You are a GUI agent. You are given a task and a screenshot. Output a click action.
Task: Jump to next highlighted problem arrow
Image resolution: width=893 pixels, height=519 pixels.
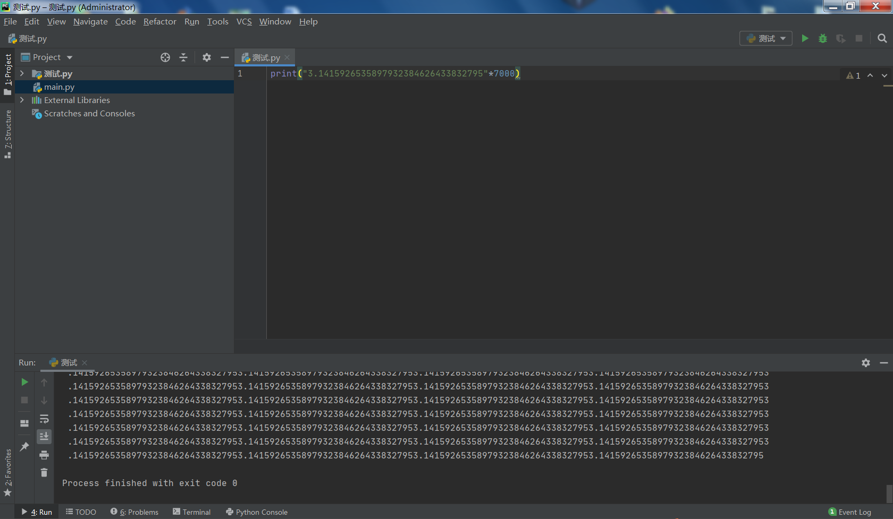coord(884,75)
